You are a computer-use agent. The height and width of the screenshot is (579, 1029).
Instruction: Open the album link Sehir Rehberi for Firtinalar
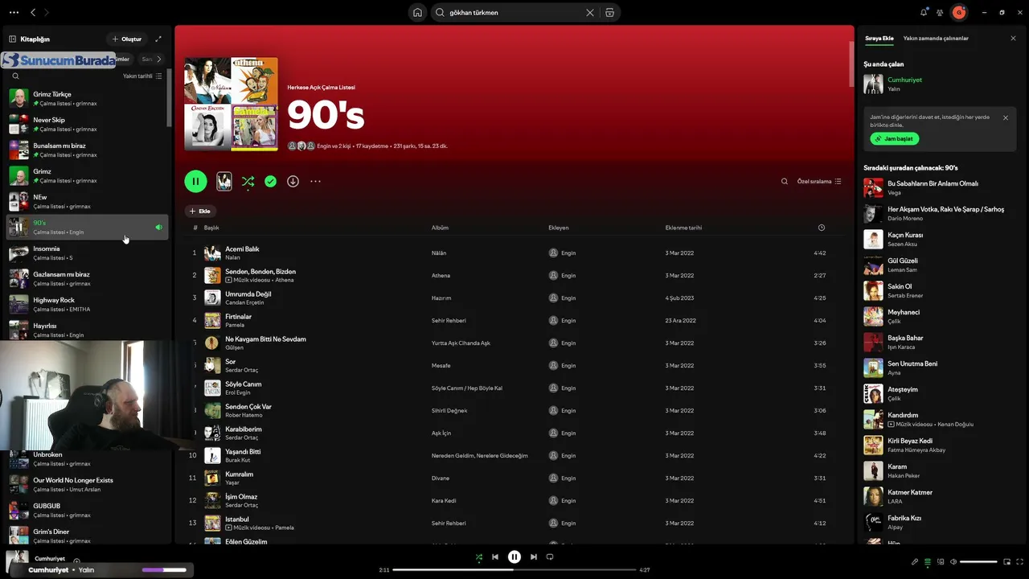point(449,320)
